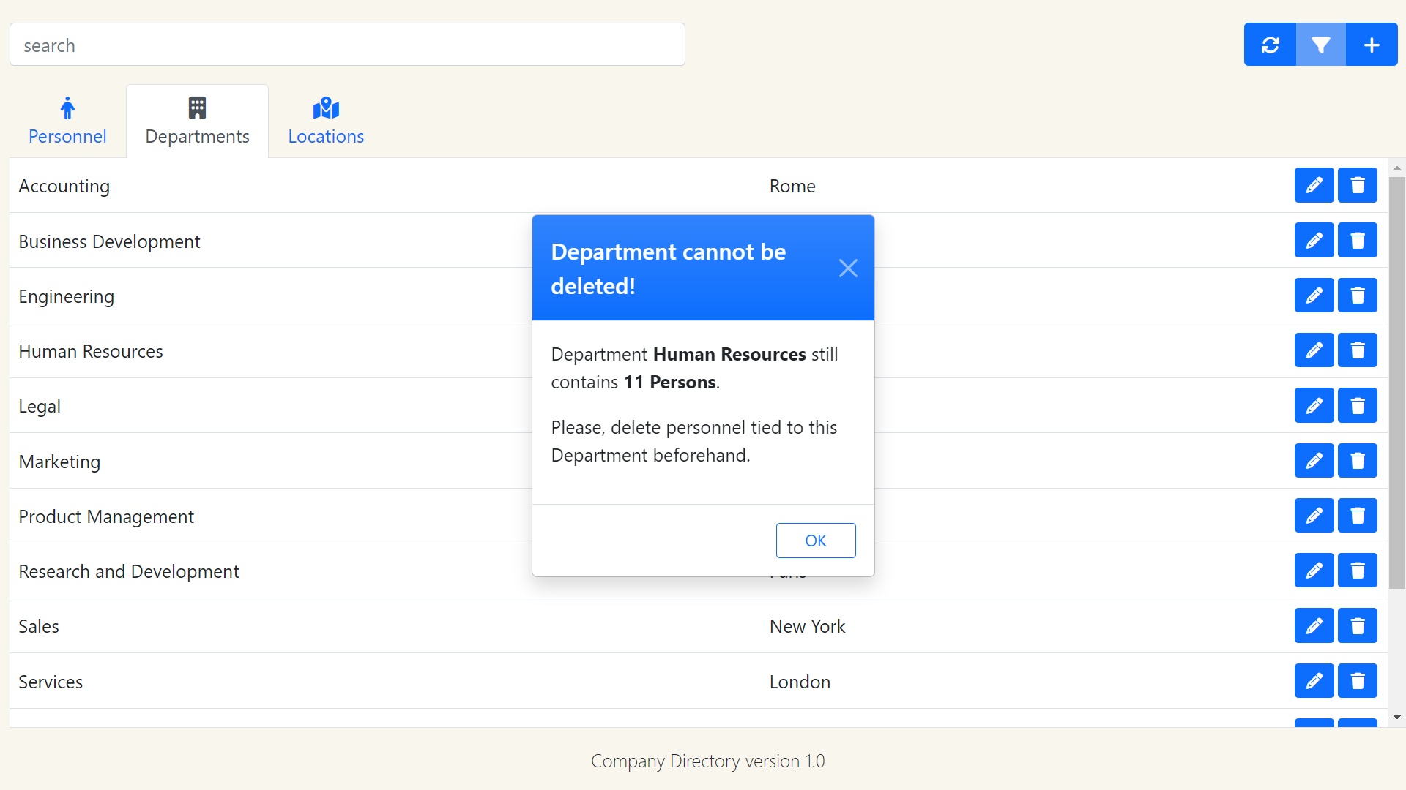This screenshot has height=790, width=1406.
Task: Click the delete trash icon for Product Management
Action: click(x=1357, y=515)
